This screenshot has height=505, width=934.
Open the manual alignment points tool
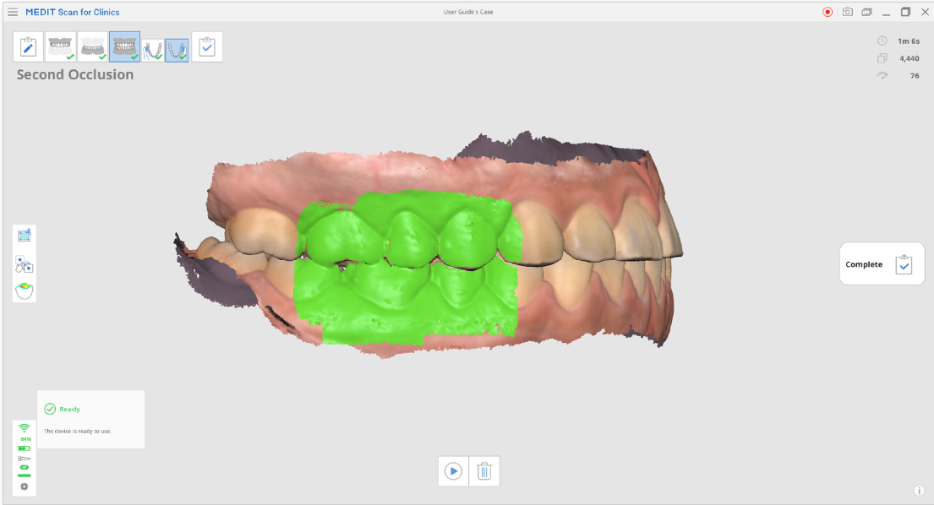25,263
